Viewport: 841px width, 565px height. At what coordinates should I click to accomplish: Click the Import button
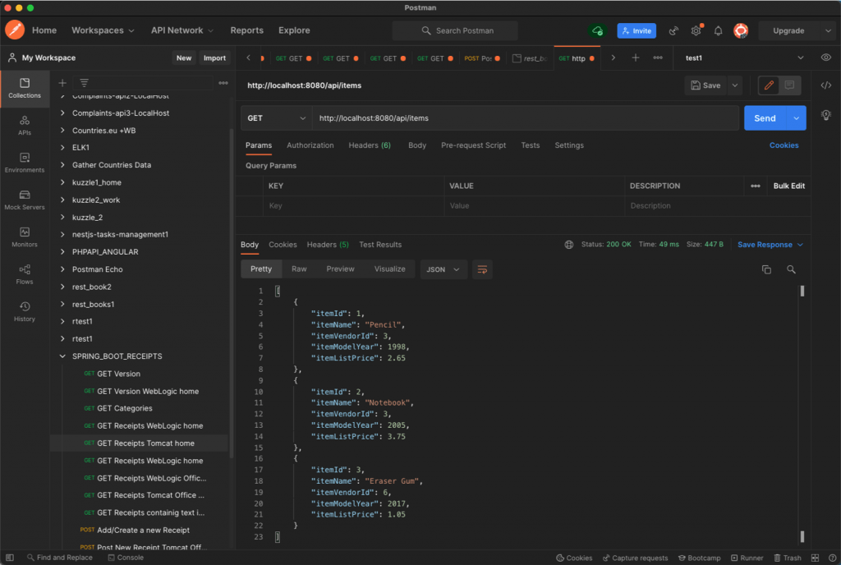(214, 57)
